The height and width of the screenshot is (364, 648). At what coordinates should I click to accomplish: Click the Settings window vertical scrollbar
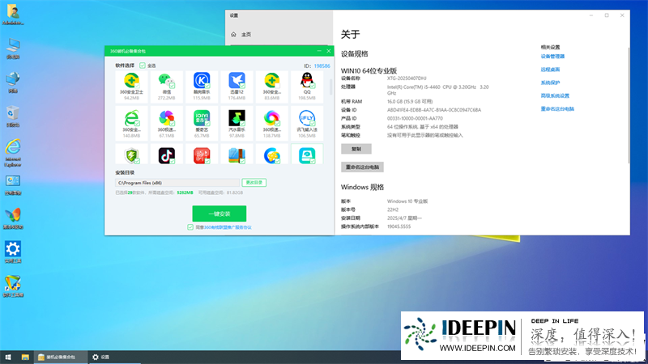[x=629, y=105]
